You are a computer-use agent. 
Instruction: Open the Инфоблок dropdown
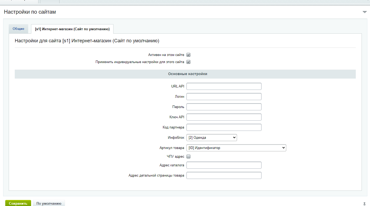(212, 138)
